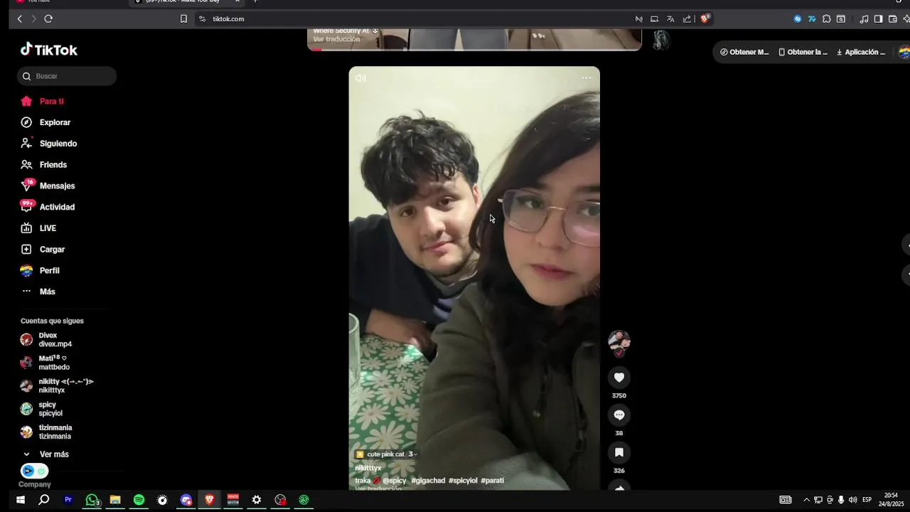910x512 pixels.
Task: Show hidden system tray icons
Action: tap(806, 500)
